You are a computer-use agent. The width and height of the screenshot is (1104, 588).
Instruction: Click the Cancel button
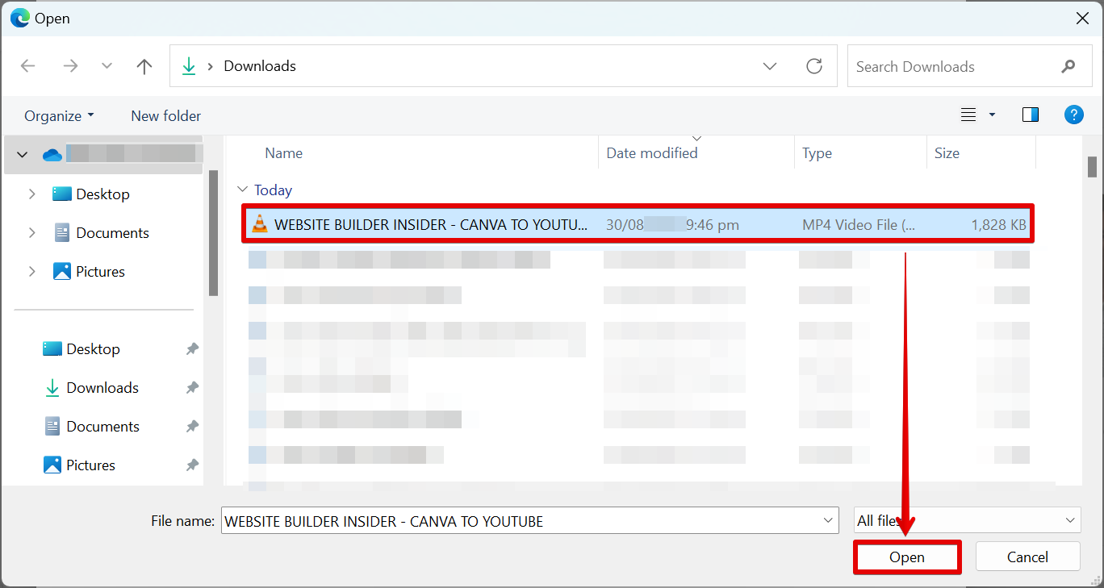click(1027, 557)
